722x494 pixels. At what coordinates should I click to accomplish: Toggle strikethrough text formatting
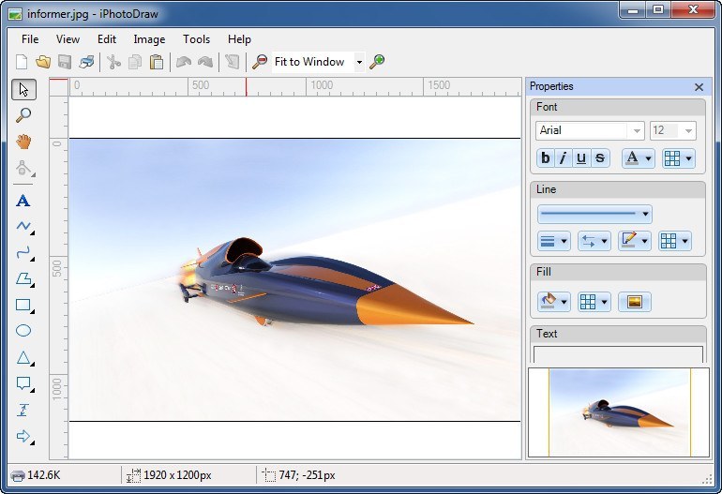click(600, 157)
